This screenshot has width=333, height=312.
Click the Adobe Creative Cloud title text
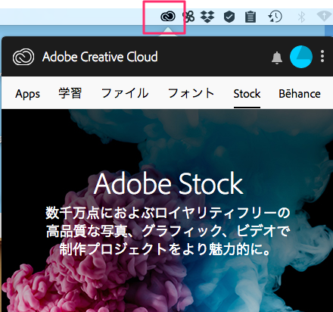coord(100,57)
